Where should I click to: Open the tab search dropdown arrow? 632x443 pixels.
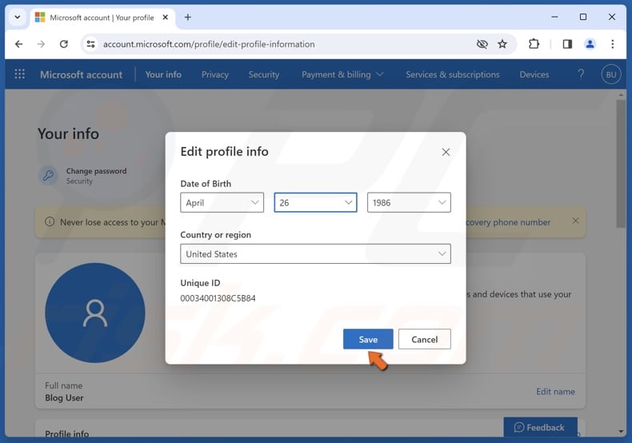[x=18, y=18]
